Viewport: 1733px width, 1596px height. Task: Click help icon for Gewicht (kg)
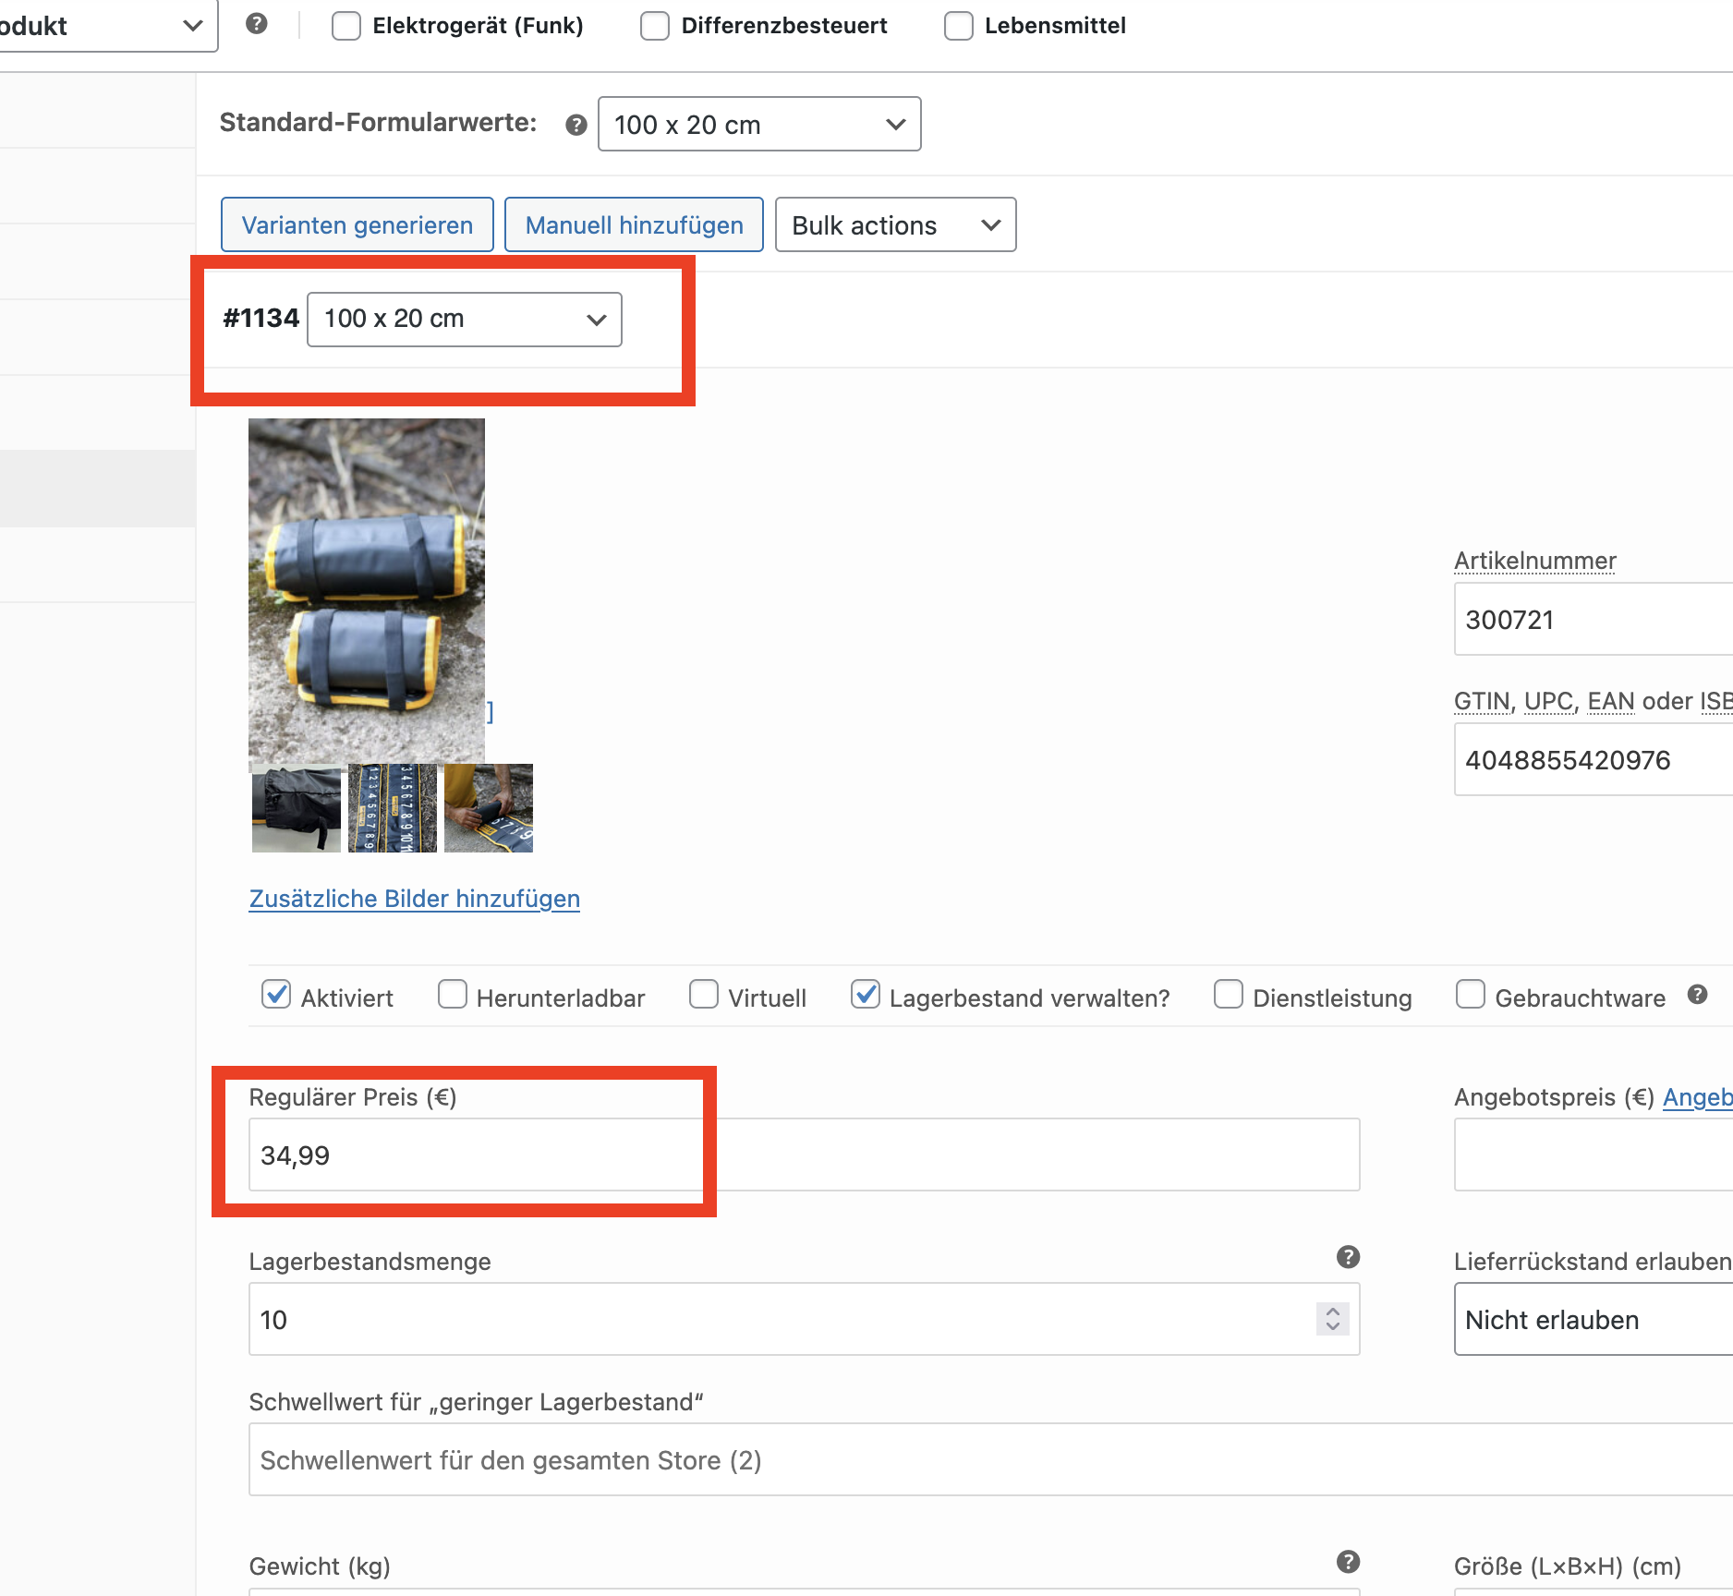pos(1348,1562)
